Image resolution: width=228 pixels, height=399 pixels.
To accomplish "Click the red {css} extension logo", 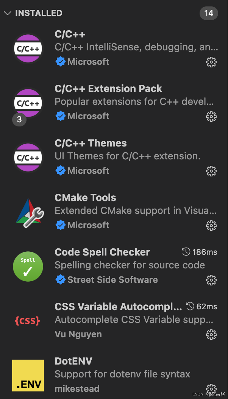I will (x=28, y=321).
